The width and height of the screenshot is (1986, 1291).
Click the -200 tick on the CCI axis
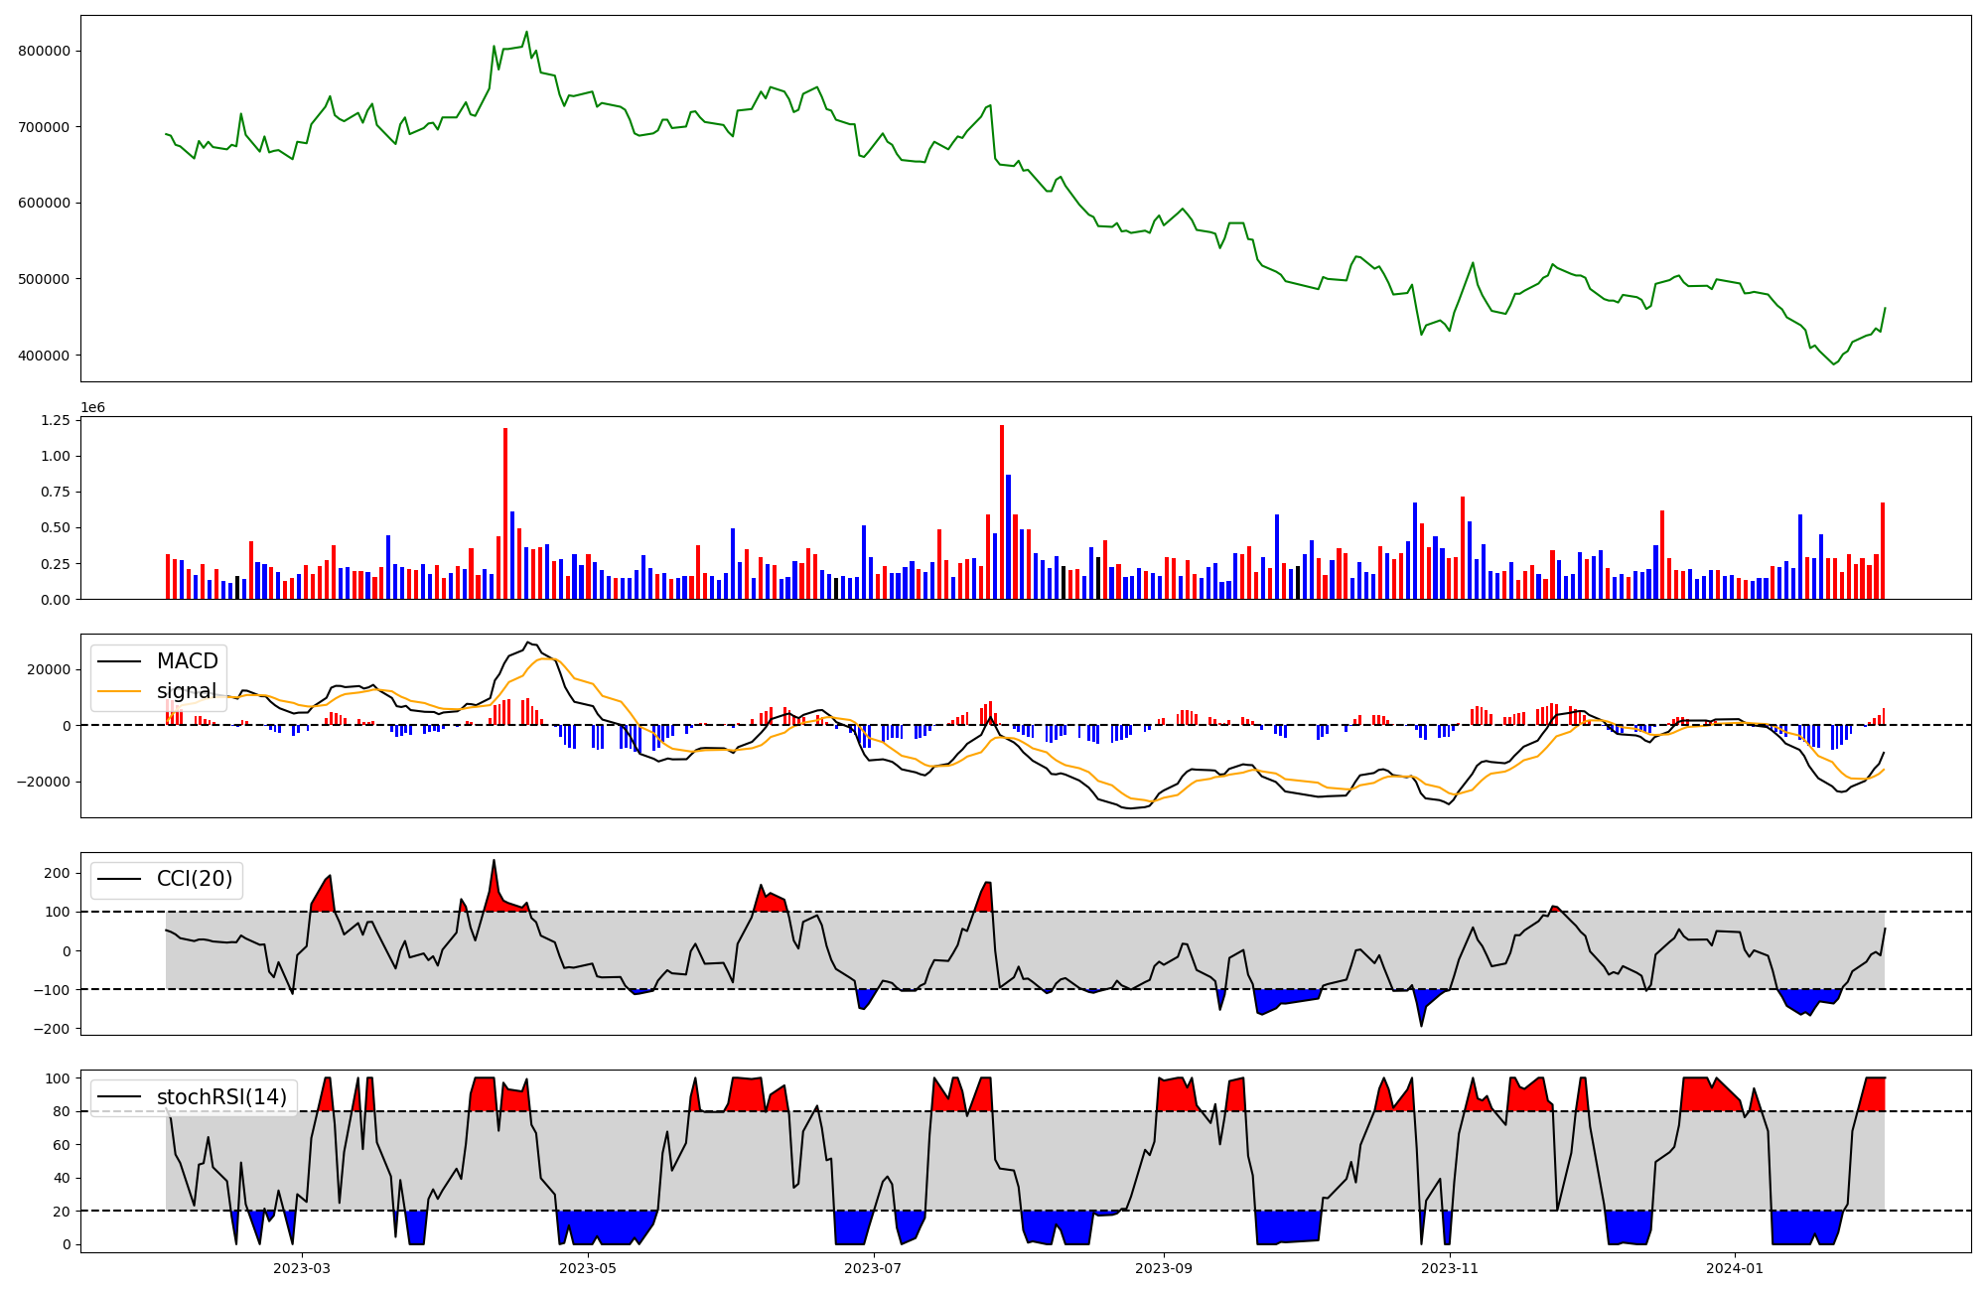(50, 1029)
